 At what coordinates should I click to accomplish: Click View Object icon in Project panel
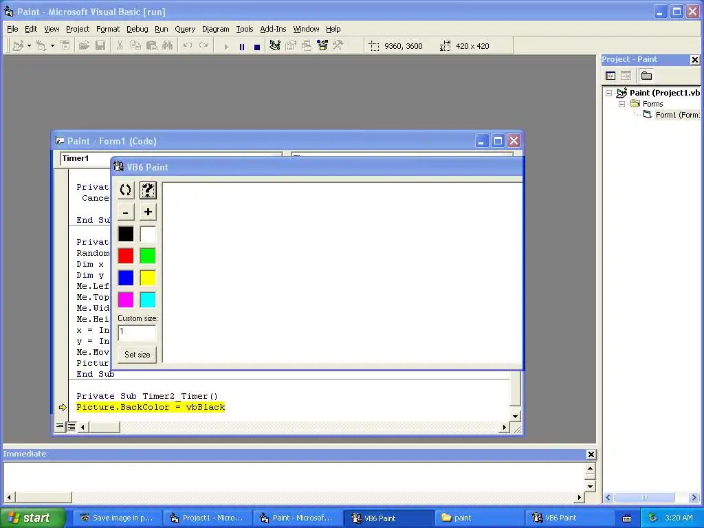tap(626, 76)
